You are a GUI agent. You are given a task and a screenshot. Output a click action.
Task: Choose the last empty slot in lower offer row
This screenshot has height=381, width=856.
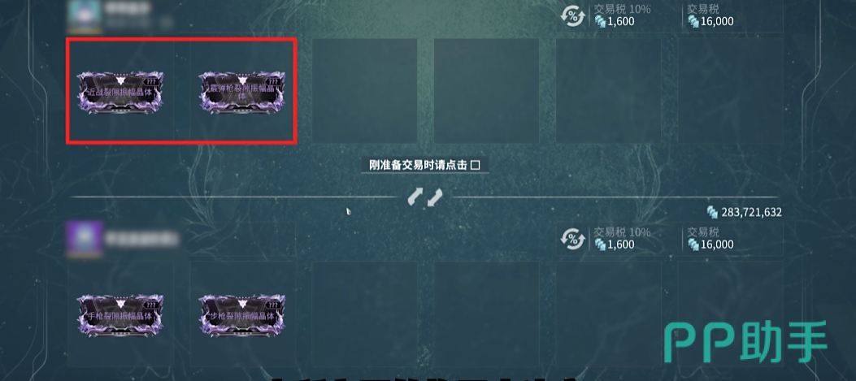[731, 314]
